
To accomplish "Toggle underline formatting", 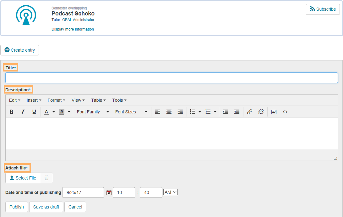I will (34, 112).
